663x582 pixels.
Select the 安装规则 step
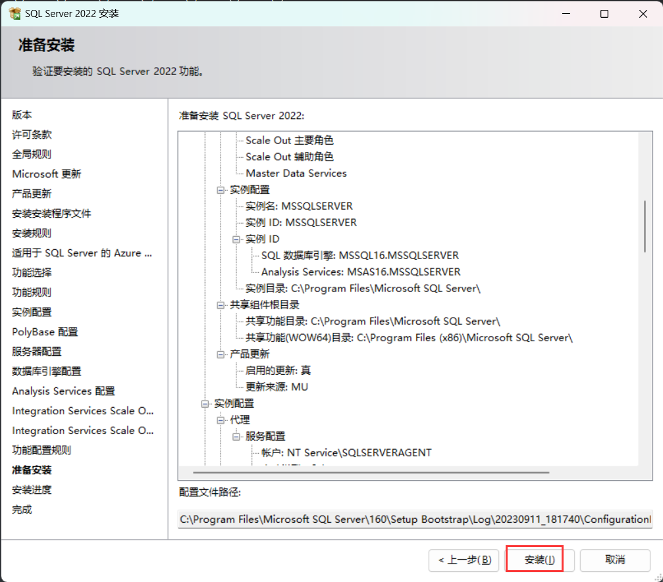tap(32, 233)
